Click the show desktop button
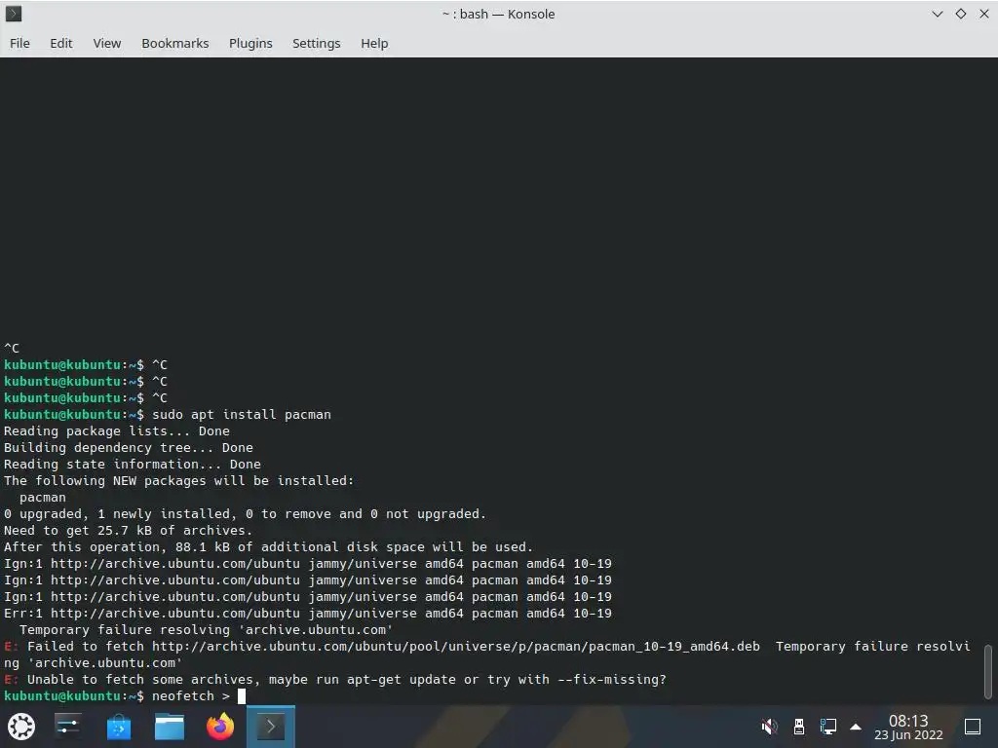This screenshot has width=998, height=748. (973, 727)
